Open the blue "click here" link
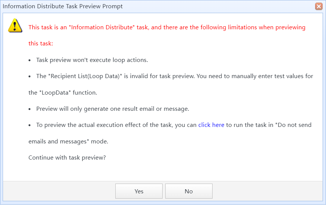 (211, 125)
